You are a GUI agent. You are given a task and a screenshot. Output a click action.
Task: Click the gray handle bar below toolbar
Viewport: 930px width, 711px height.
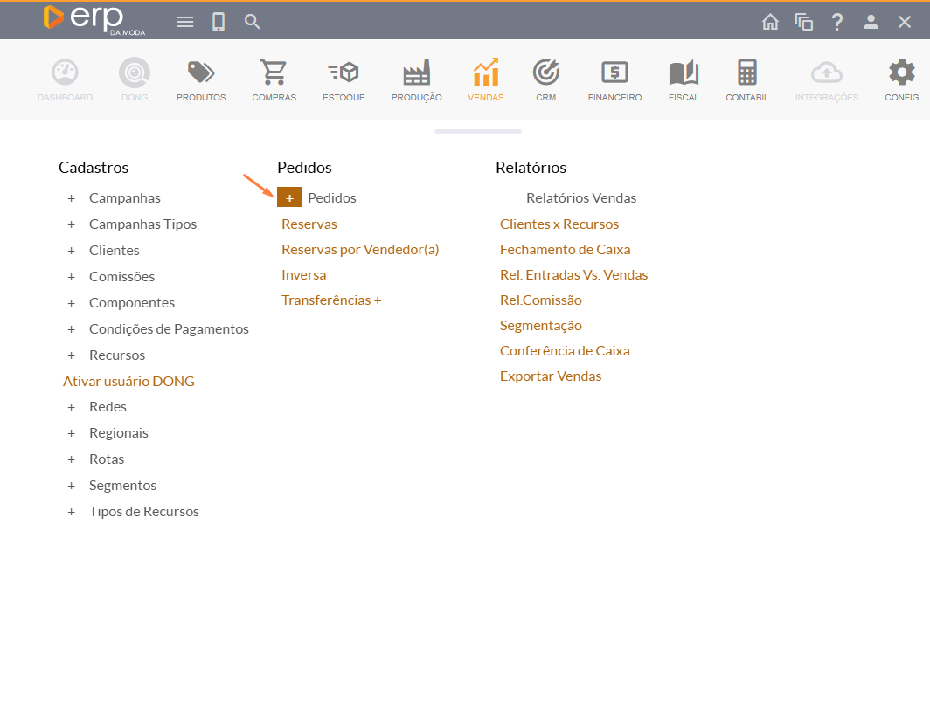click(x=477, y=131)
